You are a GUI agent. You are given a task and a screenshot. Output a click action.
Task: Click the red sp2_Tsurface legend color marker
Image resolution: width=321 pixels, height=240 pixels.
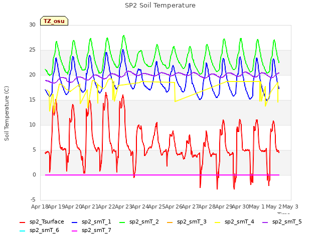click(x=22, y=222)
